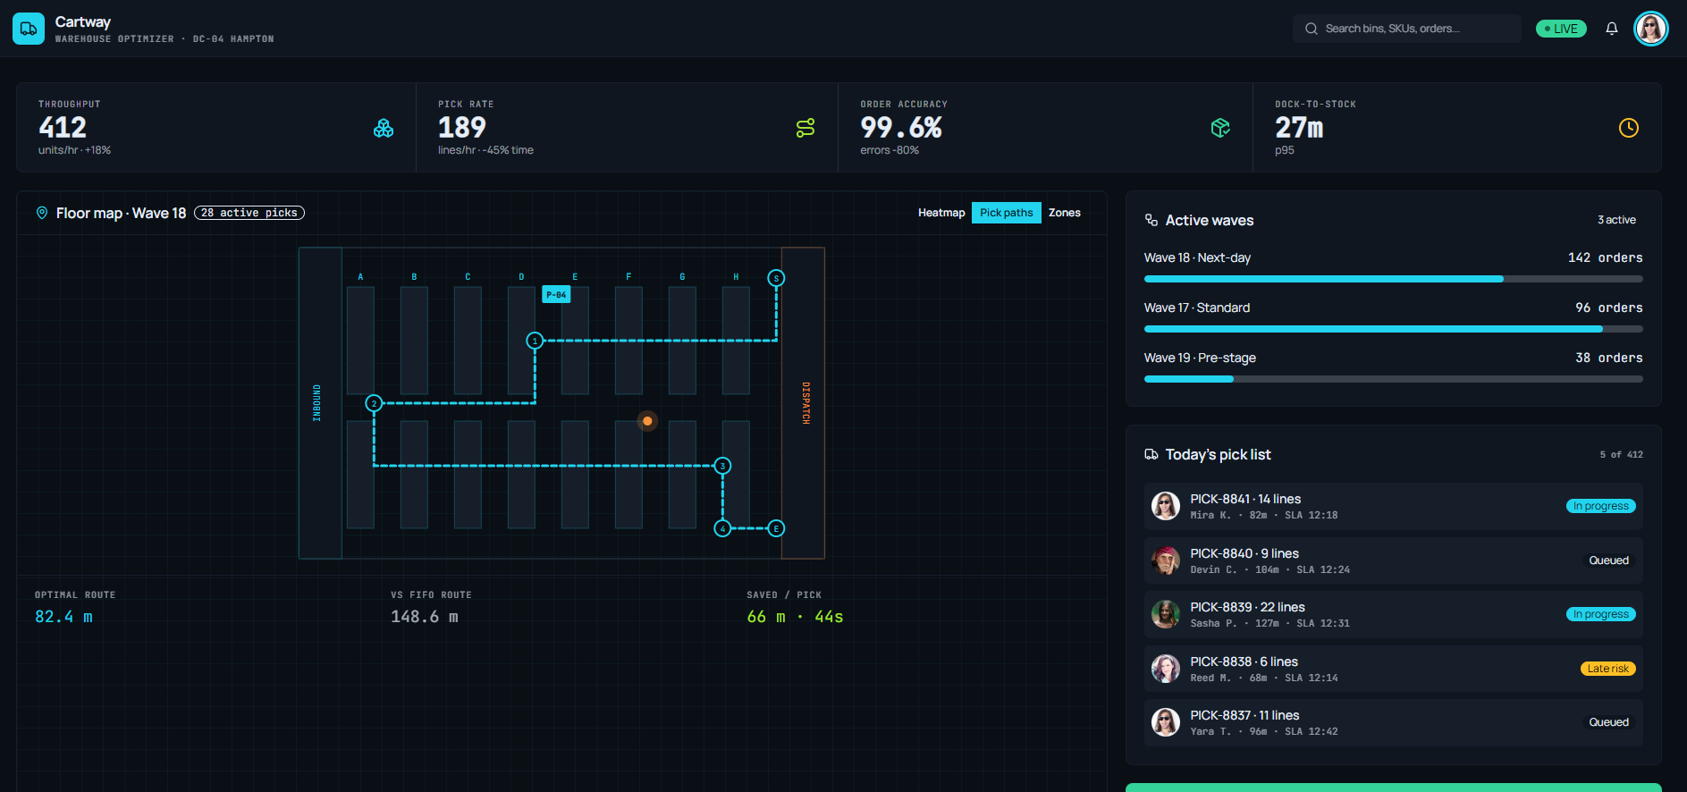The width and height of the screenshot is (1687, 792).
Task: Click the INBOUND dock zone
Action: pos(320,403)
